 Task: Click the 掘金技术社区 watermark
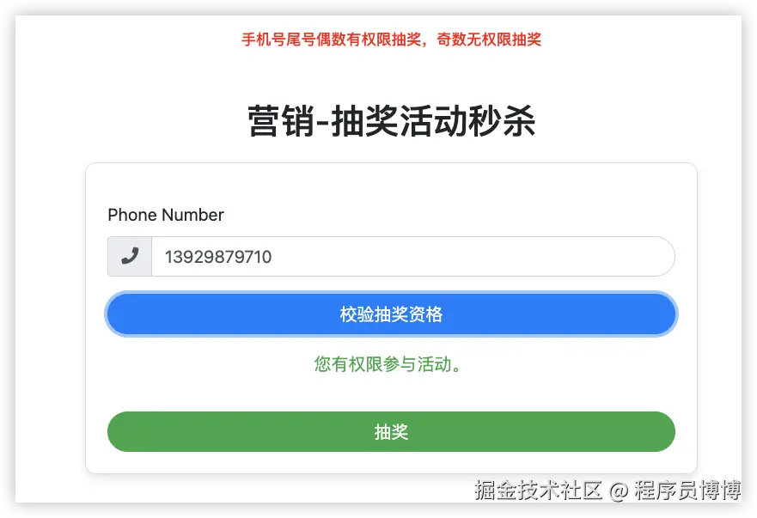[538, 490]
